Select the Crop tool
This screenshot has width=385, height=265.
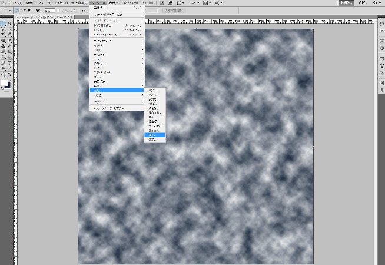coord(4,34)
